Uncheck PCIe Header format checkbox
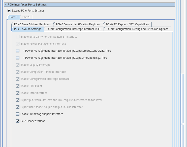Viewport: 187px width, 147px height. [x=18, y=121]
